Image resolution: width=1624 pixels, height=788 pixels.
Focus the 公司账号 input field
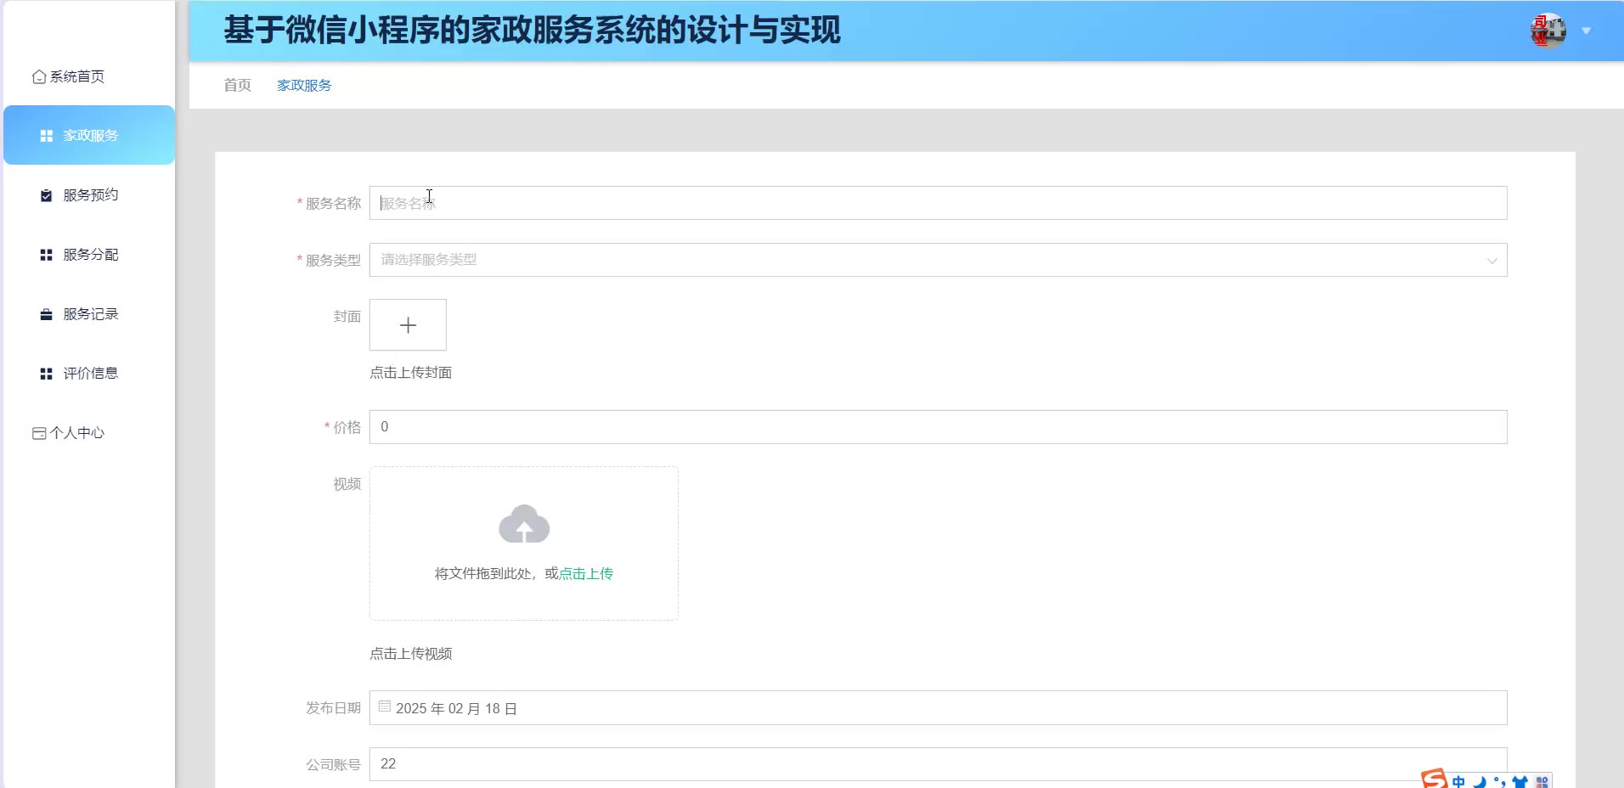(x=938, y=764)
